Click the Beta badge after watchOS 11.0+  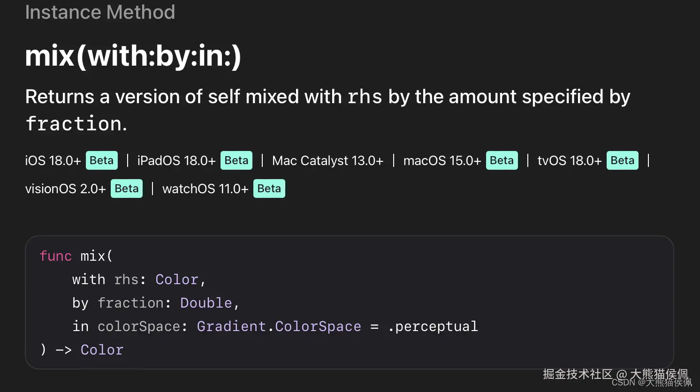(269, 188)
